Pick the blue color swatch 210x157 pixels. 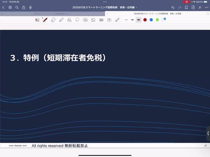151,20
